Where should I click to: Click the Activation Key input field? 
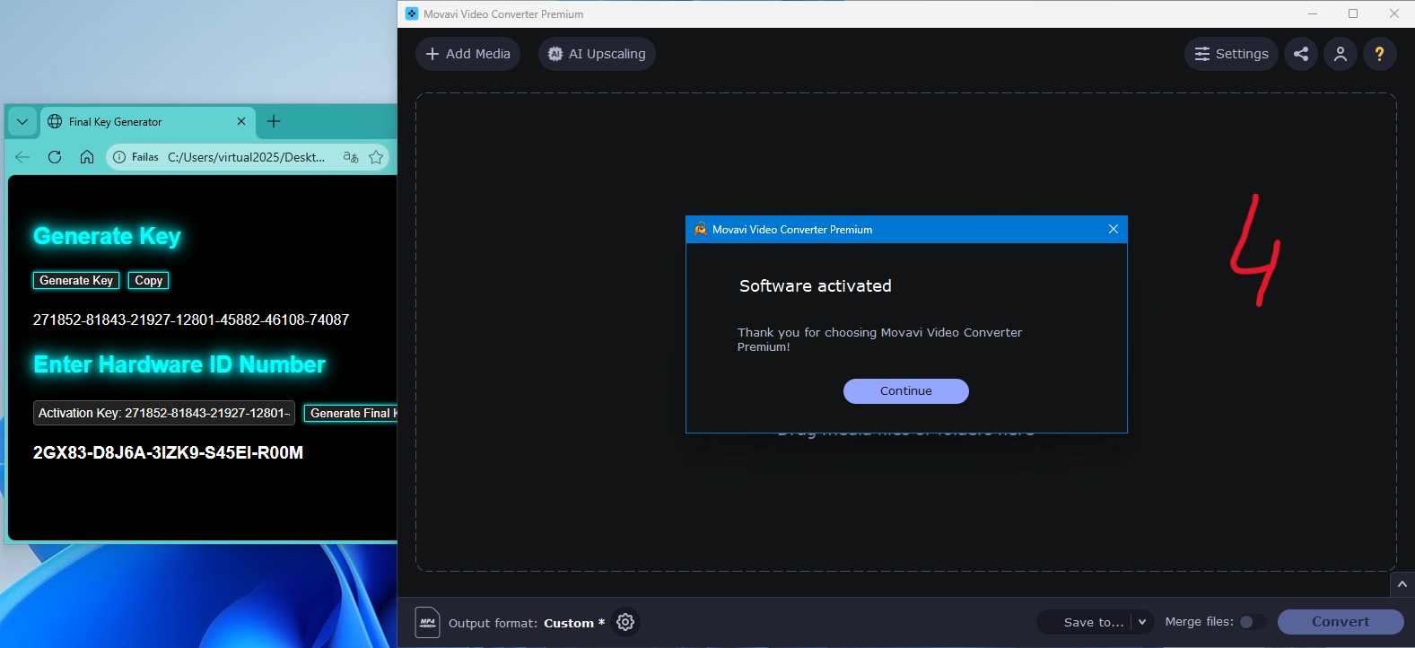[x=164, y=413]
